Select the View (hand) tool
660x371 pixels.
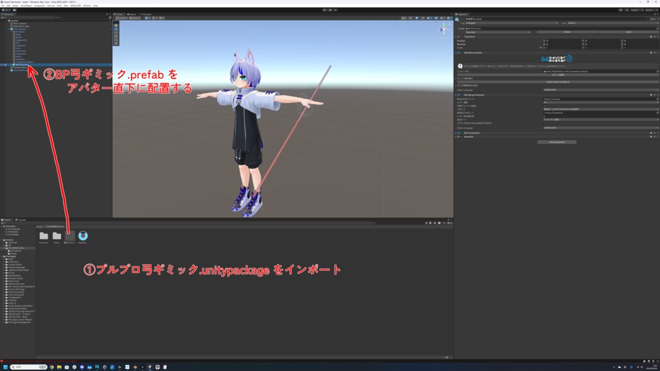click(x=117, y=25)
